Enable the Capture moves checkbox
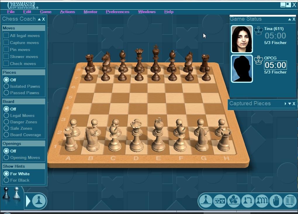This screenshot has height=214, width=298. [6, 43]
